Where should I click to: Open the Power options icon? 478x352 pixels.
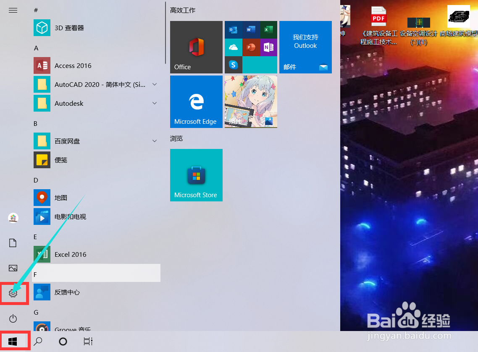click(13, 318)
